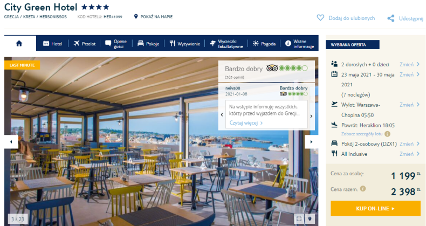Open Czytaj więcej review link
This screenshot has width=426, height=226.
coord(246,123)
